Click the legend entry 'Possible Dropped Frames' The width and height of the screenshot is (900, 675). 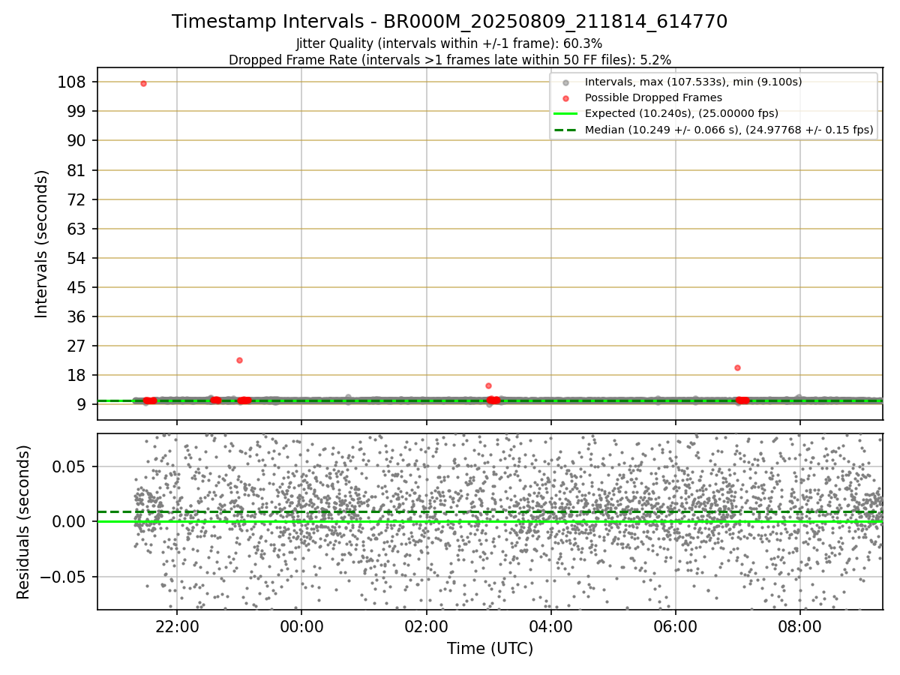coord(653,97)
